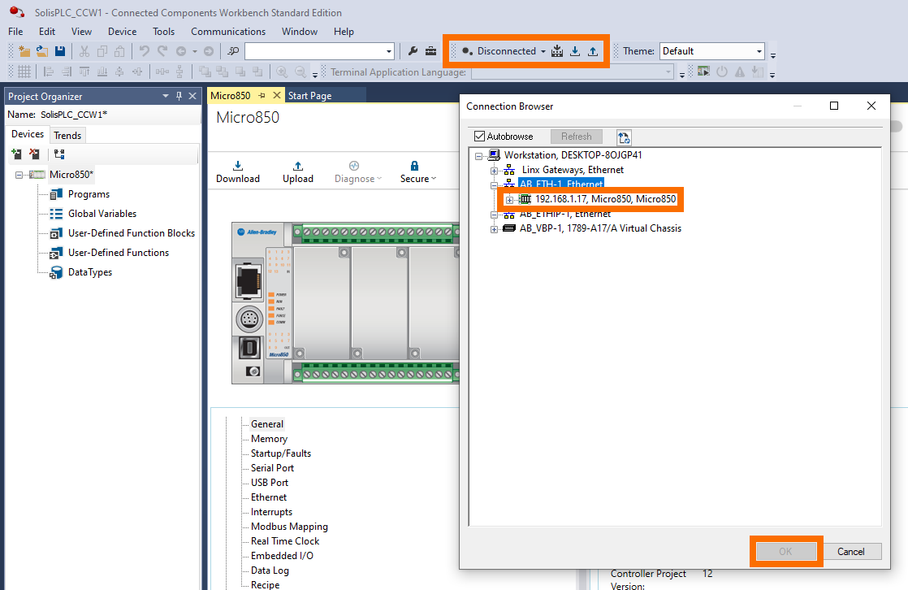Click the New Project toolbar icon
This screenshot has width=908, height=590.
coord(24,51)
